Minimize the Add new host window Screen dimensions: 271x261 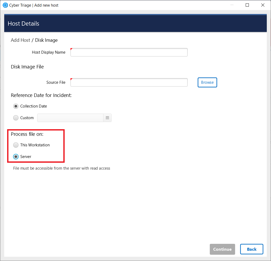coord(231,5)
